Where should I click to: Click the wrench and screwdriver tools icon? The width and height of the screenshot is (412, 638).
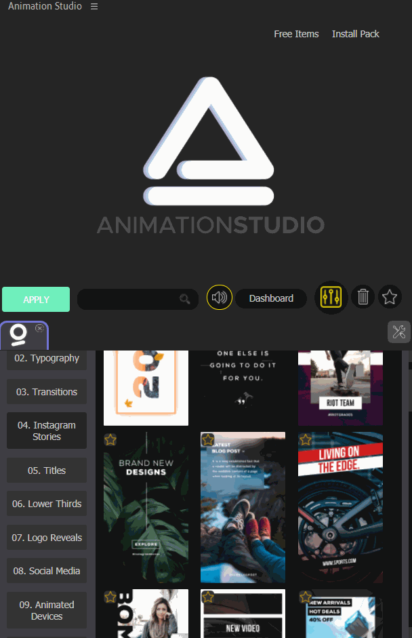[398, 332]
